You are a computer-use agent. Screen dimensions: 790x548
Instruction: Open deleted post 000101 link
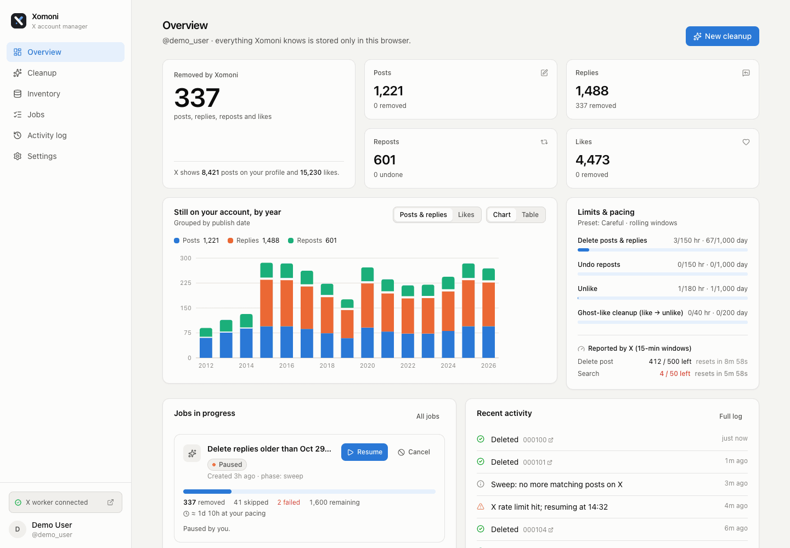coord(538,463)
